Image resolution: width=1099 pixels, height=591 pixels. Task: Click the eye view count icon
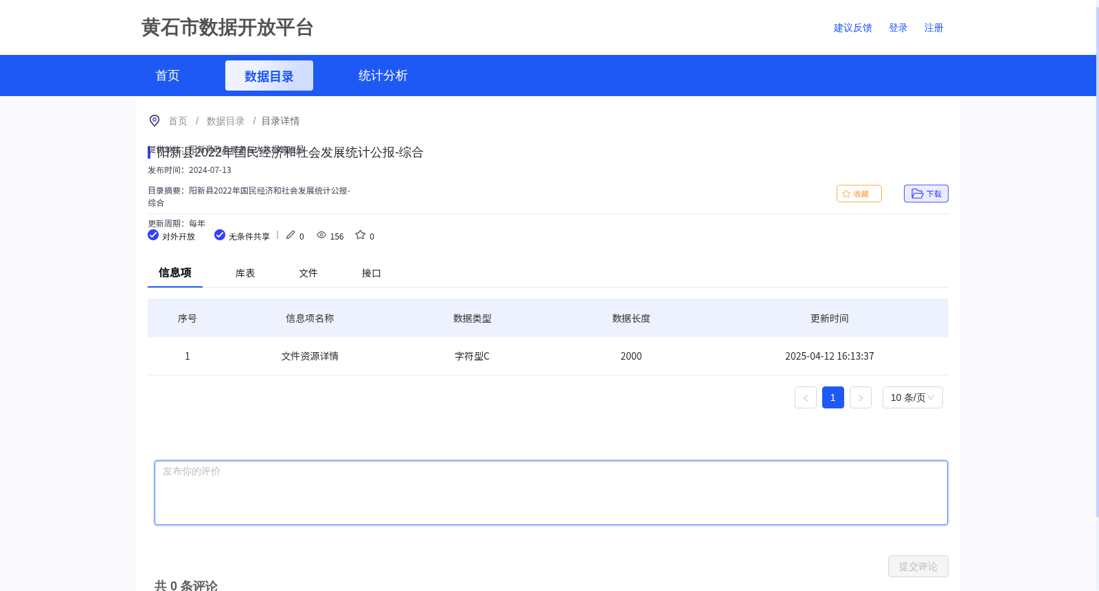click(321, 235)
